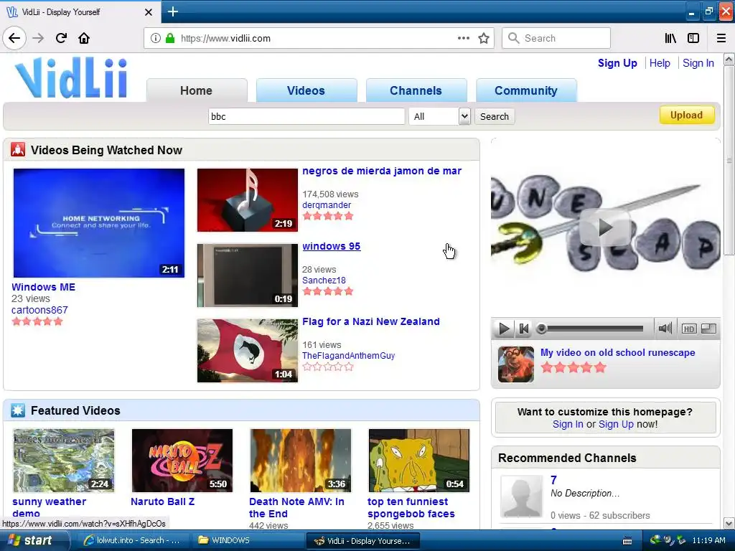Screen dimensions: 735x551
Task: Click the player seek bar
Action: [591, 329]
